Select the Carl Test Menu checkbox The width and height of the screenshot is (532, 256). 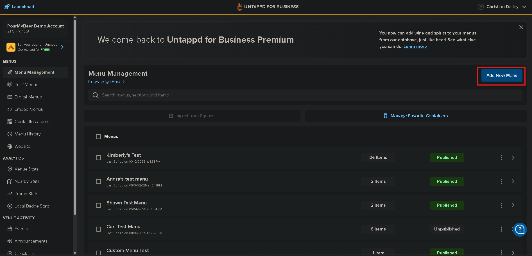point(98,229)
